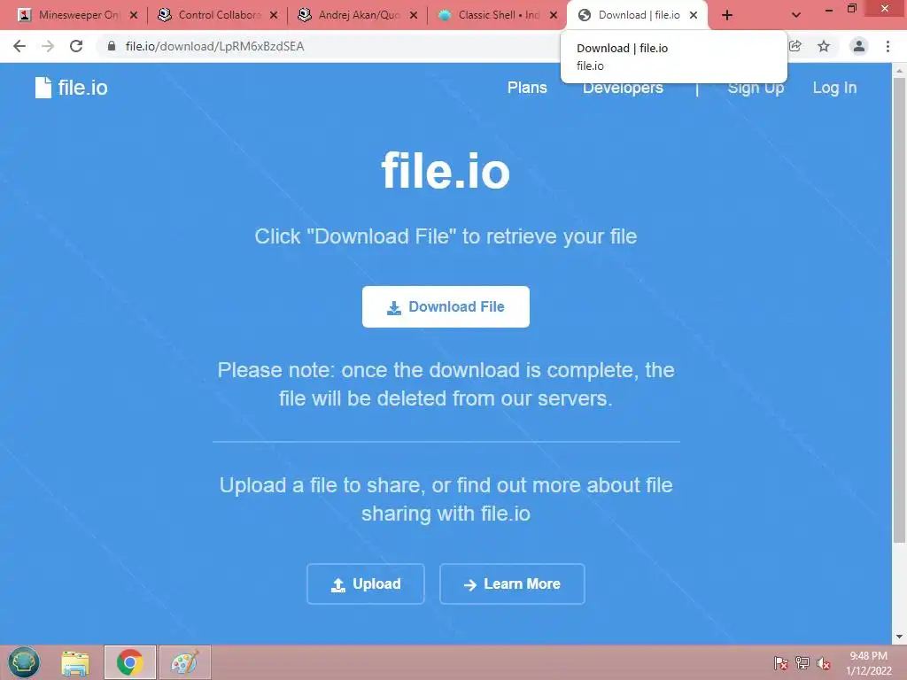The width and height of the screenshot is (907, 680).
Task: Open the Learn More link
Action: click(512, 584)
